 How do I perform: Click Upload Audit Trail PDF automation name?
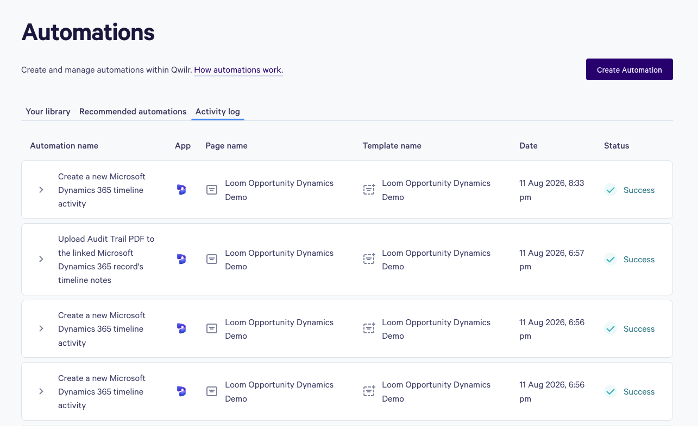click(106, 259)
